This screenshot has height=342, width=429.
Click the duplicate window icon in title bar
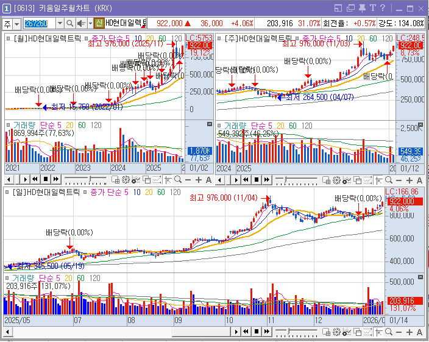point(350,8)
